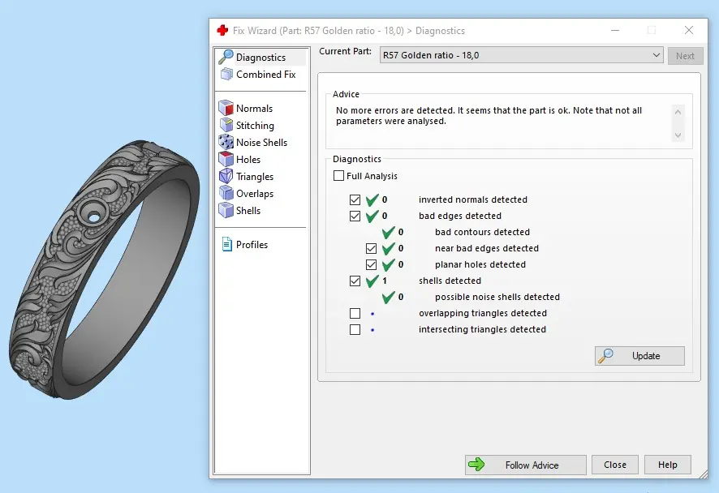Click the Diagnostics magnifier icon in sidebar
The image size is (719, 493).
point(226,57)
